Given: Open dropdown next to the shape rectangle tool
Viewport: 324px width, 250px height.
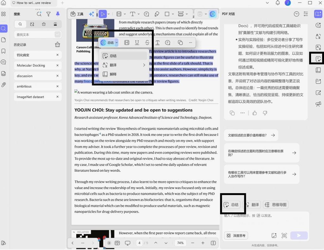Looking at the screenshot, I should pyautogui.click(x=173, y=14).
